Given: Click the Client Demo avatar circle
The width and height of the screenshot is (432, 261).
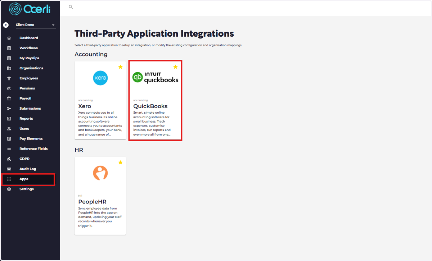Looking at the screenshot, I should coord(6,25).
